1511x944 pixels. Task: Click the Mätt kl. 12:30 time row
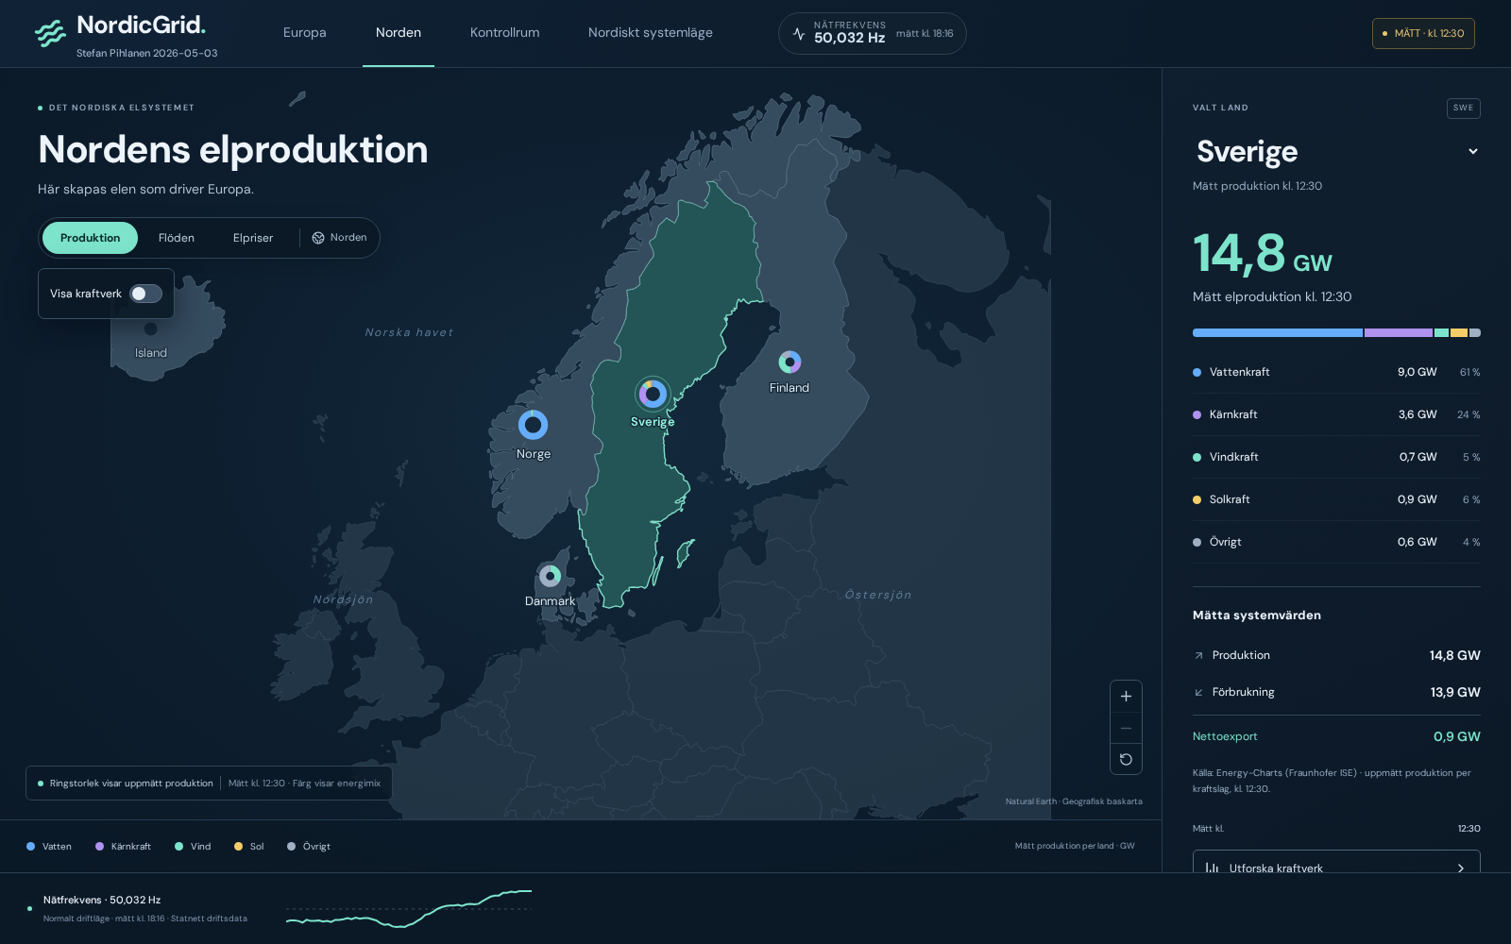pos(1336,829)
